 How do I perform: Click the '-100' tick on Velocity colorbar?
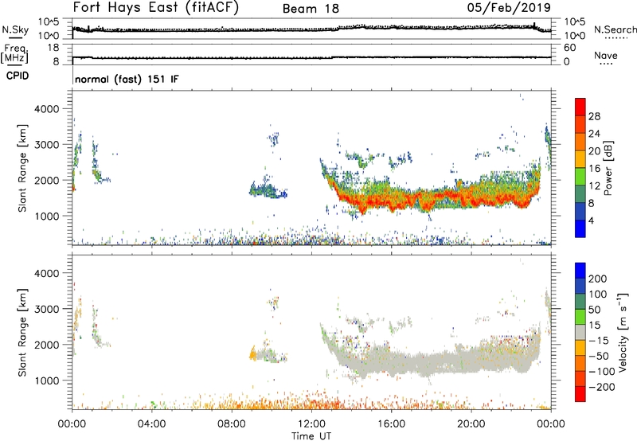(602, 372)
